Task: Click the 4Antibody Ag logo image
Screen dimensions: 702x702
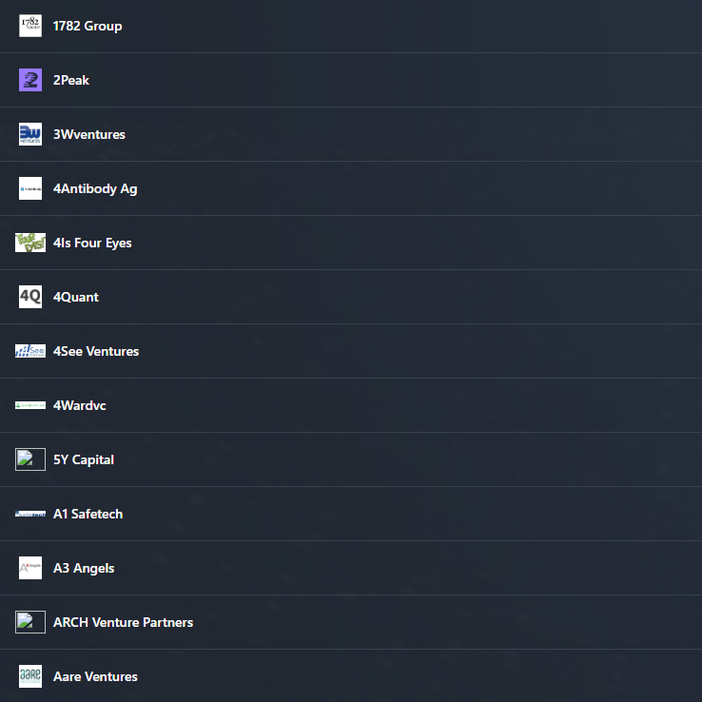Action: pos(30,188)
